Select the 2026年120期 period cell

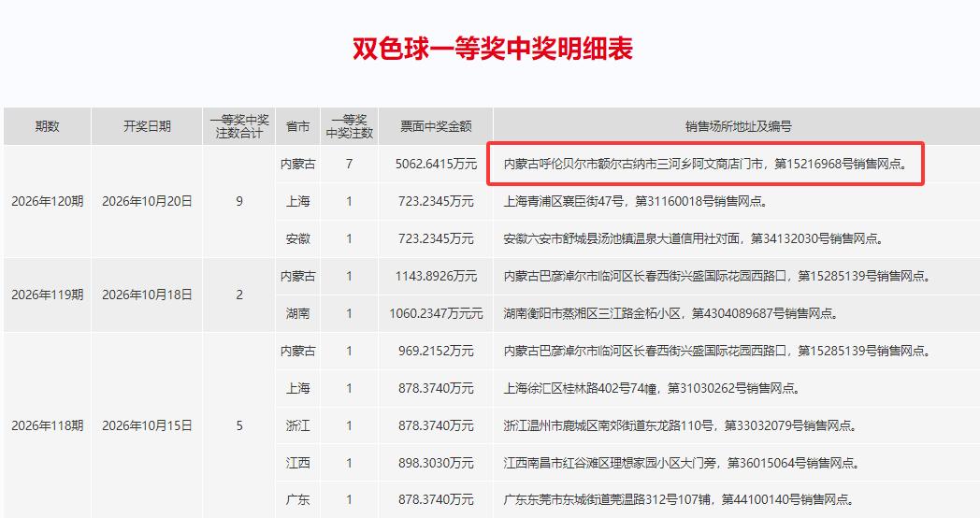tap(48, 201)
